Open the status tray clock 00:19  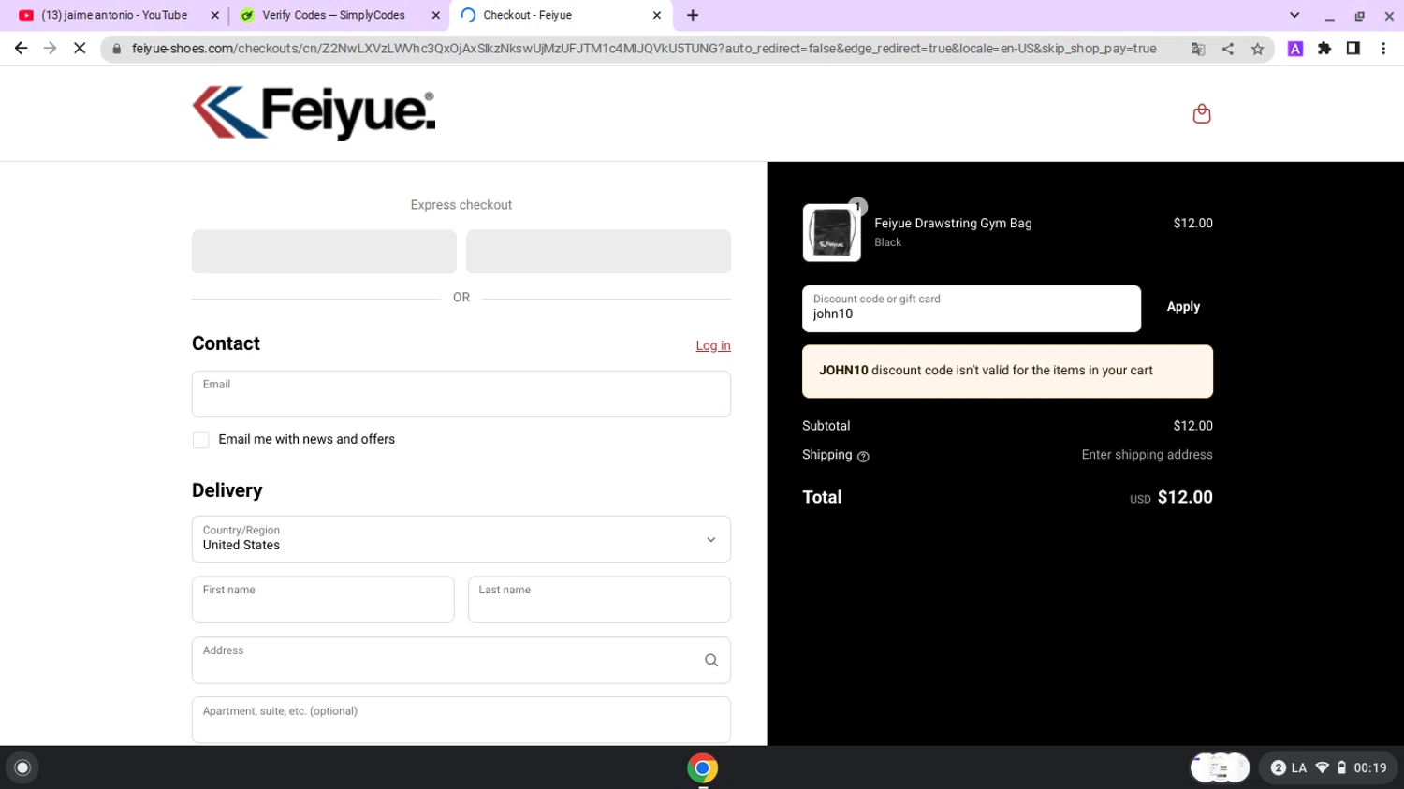tap(1370, 768)
